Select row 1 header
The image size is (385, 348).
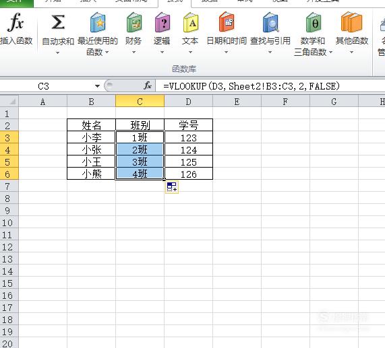(x=9, y=114)
